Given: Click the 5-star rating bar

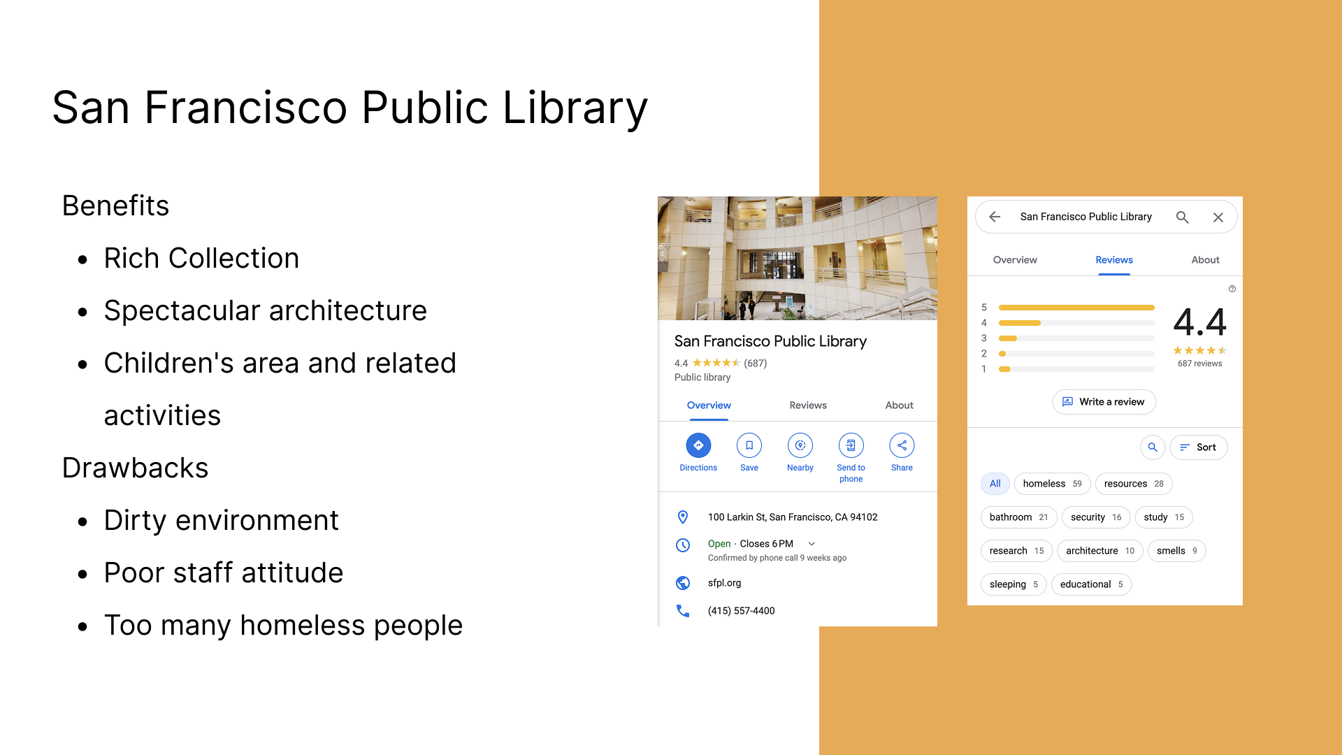Looking at the screenshot, I should click(x=1076, y=308).
